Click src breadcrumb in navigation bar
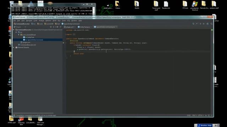Viewport: 227px width, 127px height. click(33, 24)
